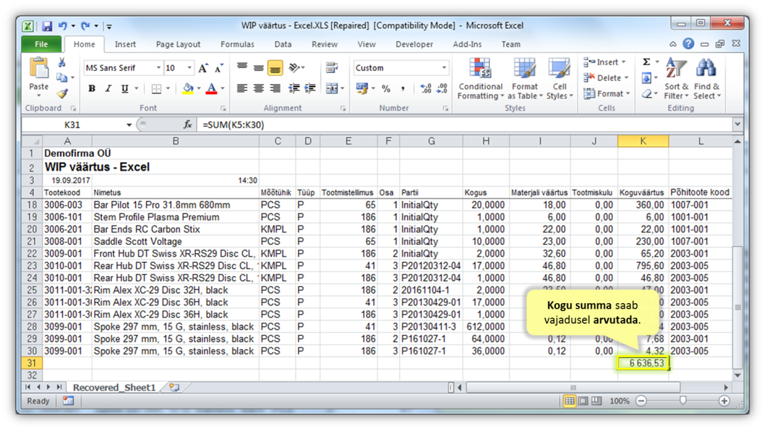Switch to the Developer tab
The image size is (765, 430).
coord(414,44)
